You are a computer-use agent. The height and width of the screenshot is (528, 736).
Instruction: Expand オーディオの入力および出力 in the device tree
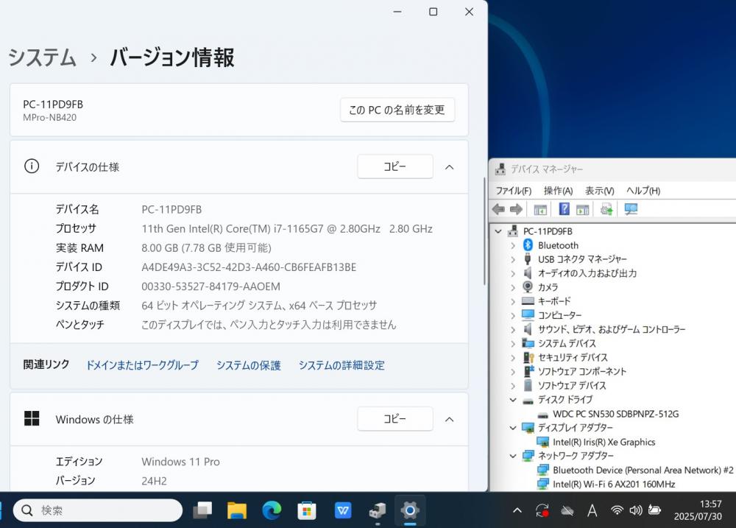click(x=513, y=273)
